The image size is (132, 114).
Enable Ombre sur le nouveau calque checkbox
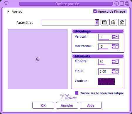point(77,93)
